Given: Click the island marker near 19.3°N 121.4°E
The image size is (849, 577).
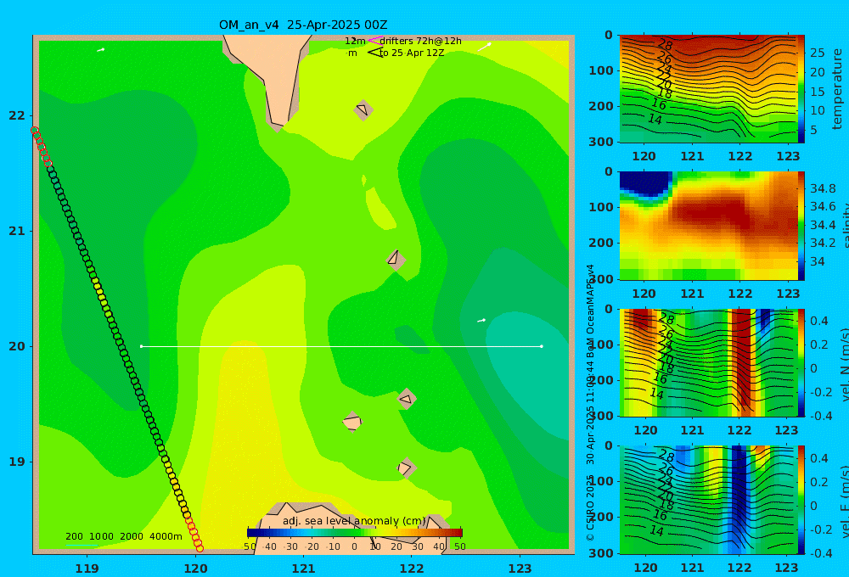Looking at the screenshot, I should click(x=352, y=422).
